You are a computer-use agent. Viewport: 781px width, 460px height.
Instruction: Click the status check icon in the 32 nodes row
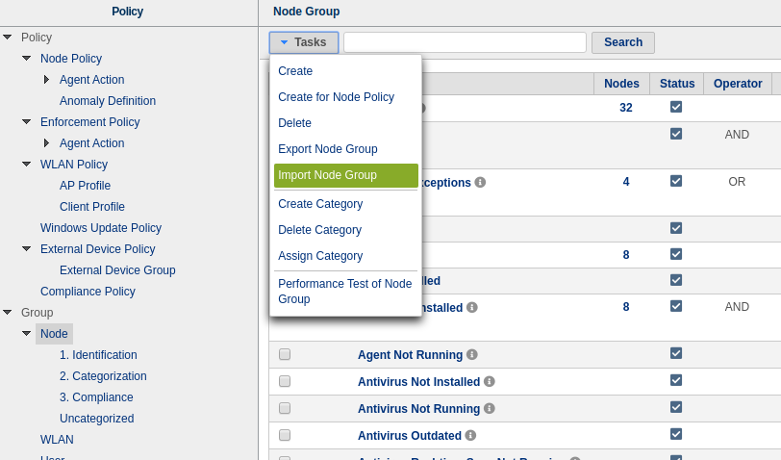(x=676, y=107)
